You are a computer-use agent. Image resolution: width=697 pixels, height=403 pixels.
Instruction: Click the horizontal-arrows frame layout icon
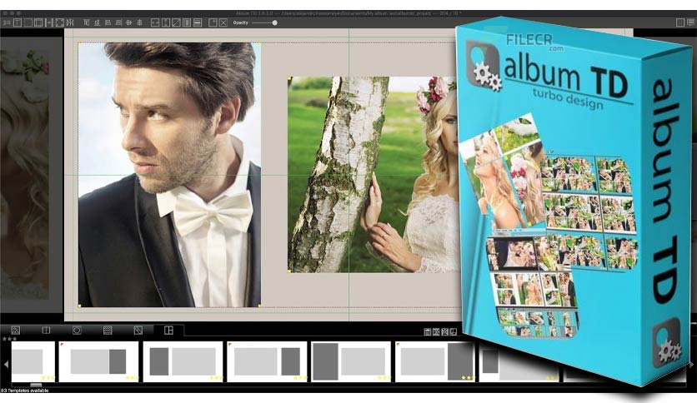coord(155,22)
